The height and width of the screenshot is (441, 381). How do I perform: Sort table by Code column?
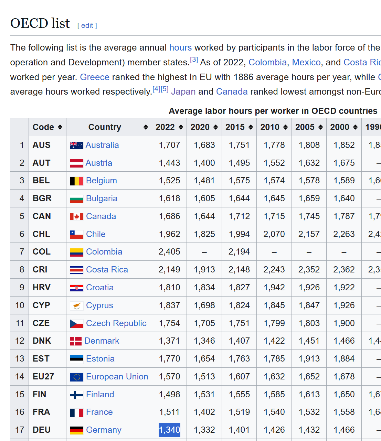[x=60, y=127]
